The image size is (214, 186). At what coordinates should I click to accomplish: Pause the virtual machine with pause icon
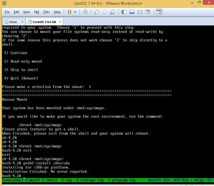(70, 12)
